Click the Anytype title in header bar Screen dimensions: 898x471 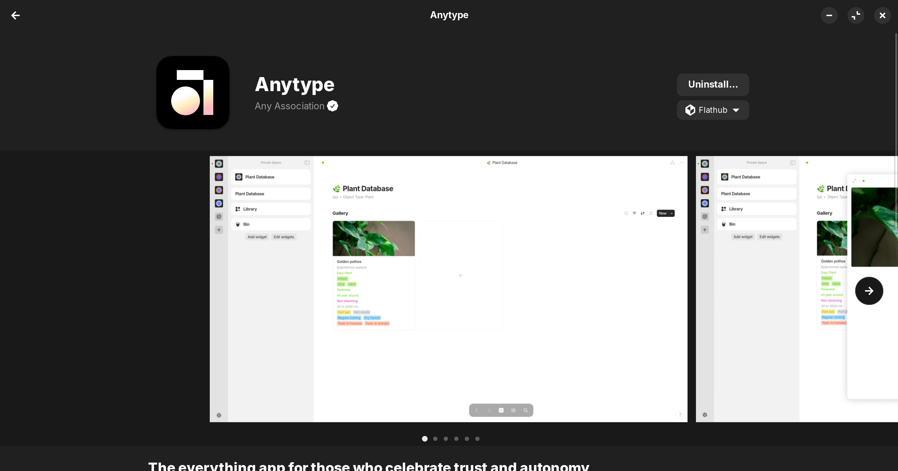click(x=449, y=15)
